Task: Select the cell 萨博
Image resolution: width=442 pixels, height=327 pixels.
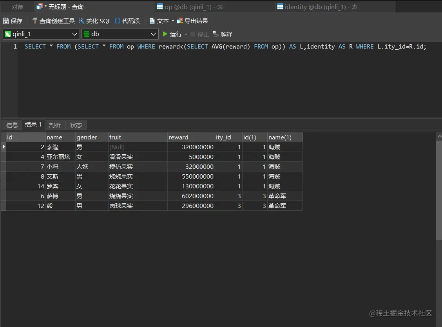Action: (x=61, y=196)
